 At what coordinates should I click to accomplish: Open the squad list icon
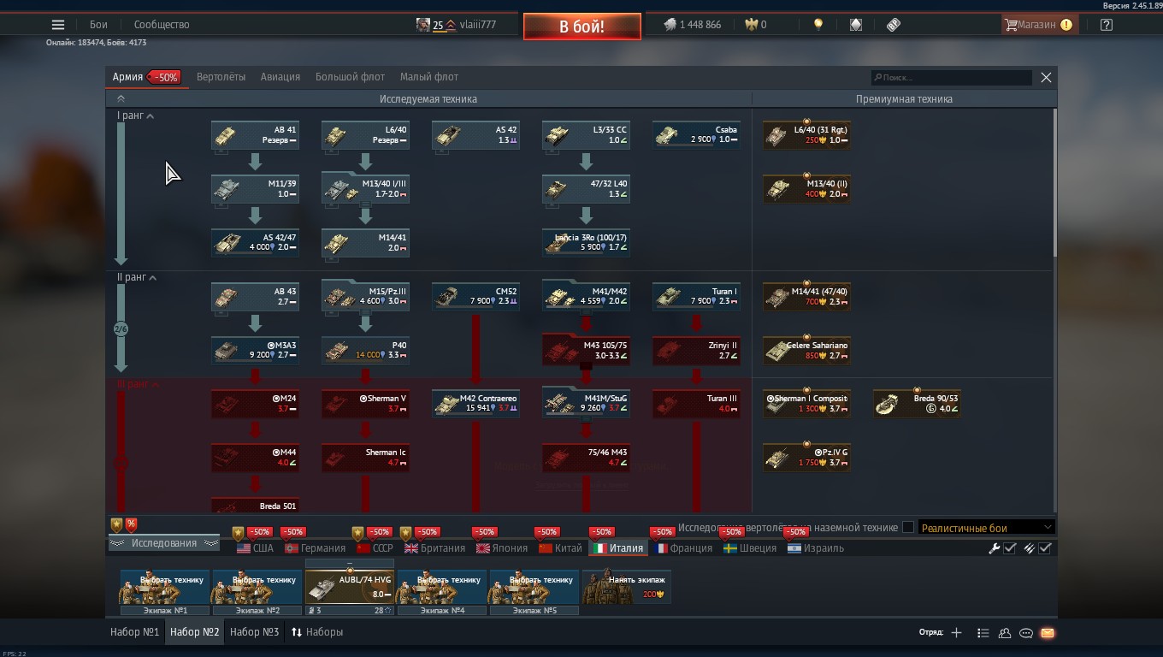coord(983,633)
